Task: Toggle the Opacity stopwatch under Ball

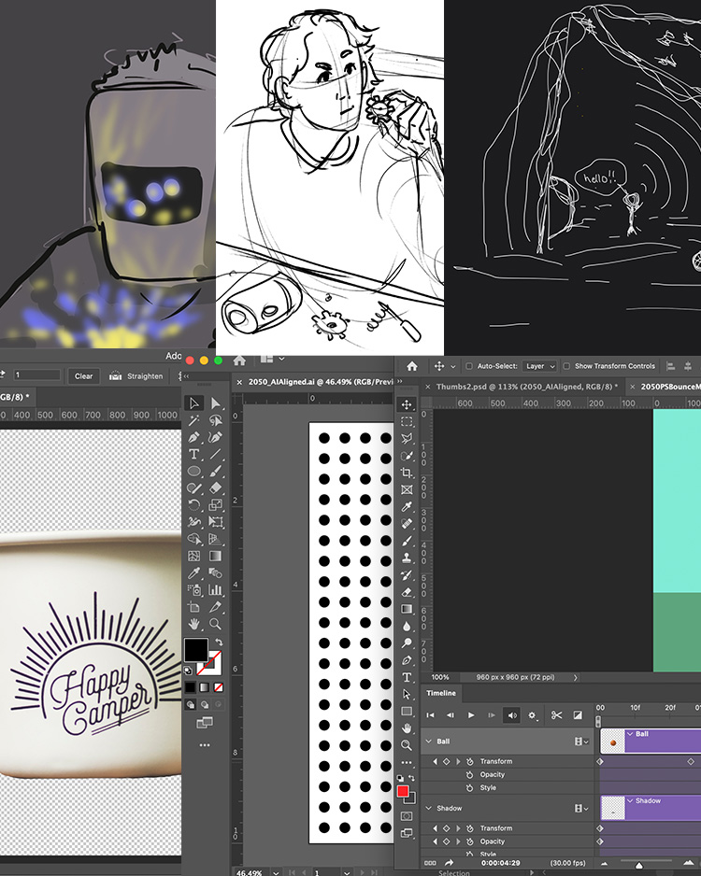Action: click(469, 774)
